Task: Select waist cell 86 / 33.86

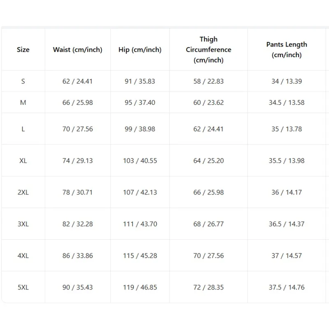Action: [78, 256]
